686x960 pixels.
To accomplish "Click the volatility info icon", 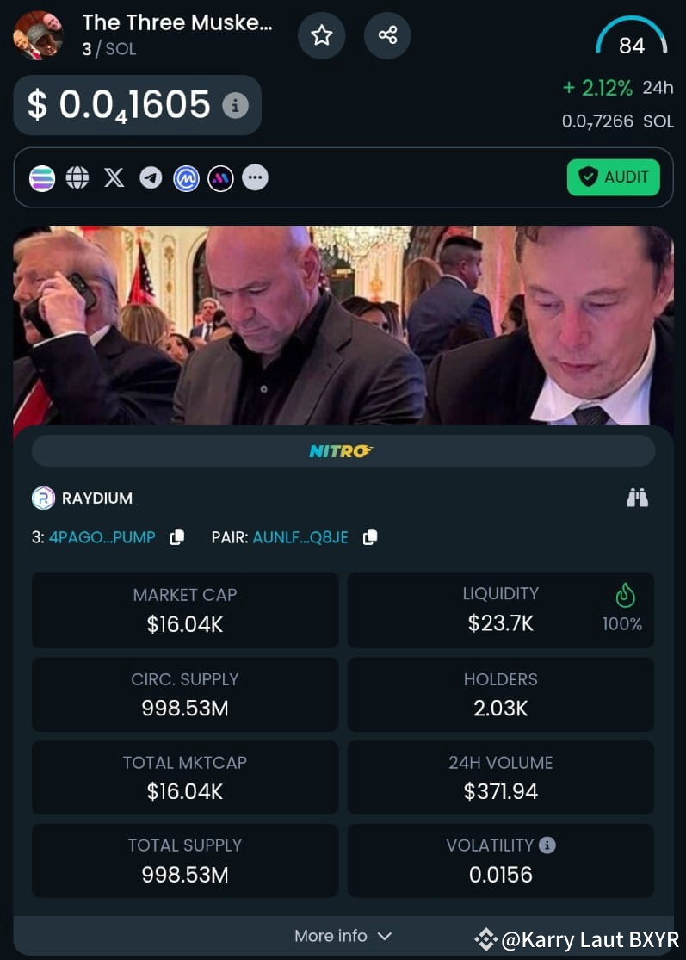I will (547, 845).
